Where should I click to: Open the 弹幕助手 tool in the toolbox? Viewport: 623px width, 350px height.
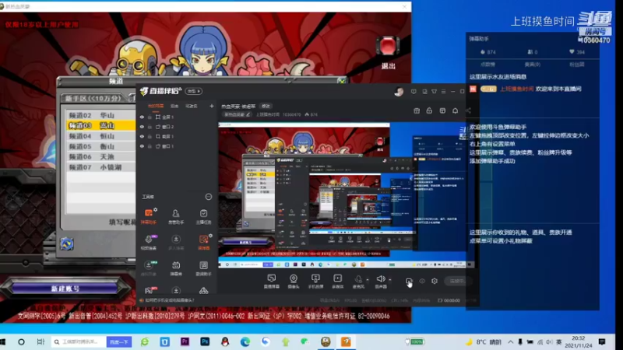[149, 216]
